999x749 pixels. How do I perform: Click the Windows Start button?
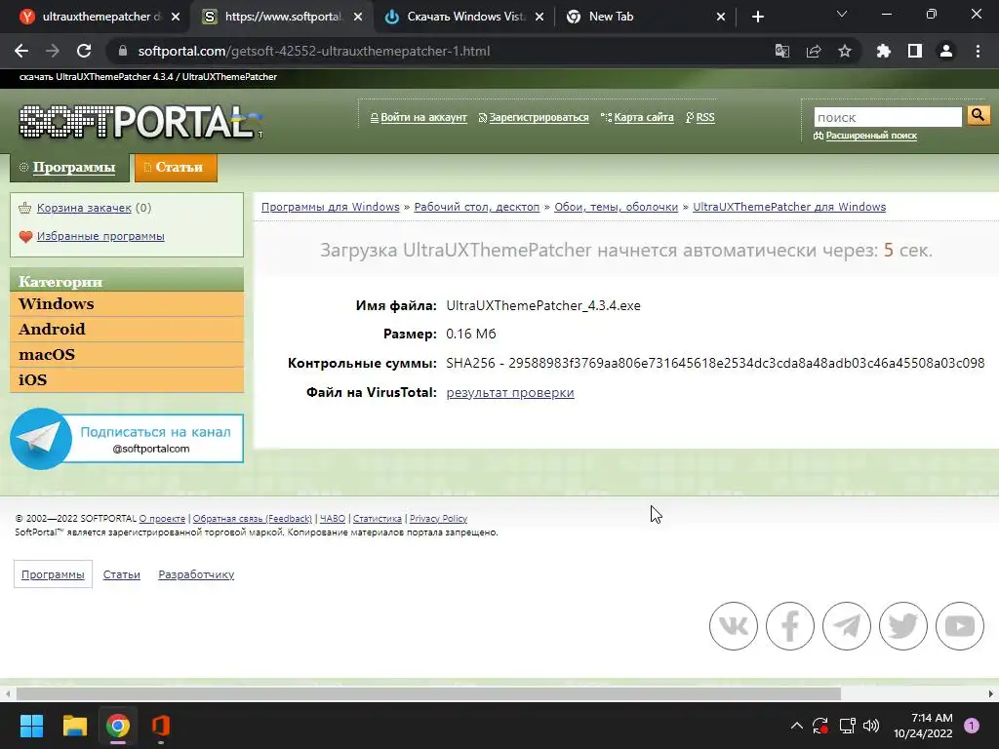[x=31, y=726]
